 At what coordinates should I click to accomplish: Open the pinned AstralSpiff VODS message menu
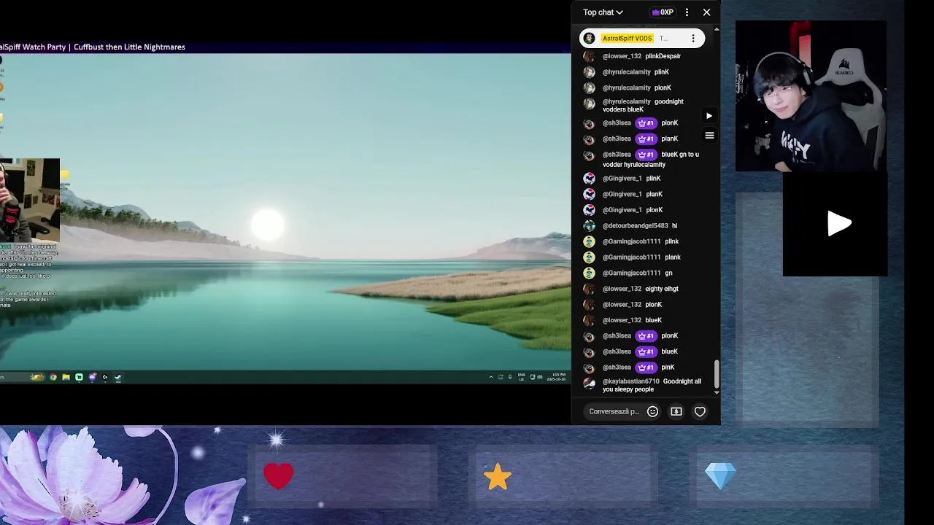coord(693,39)
